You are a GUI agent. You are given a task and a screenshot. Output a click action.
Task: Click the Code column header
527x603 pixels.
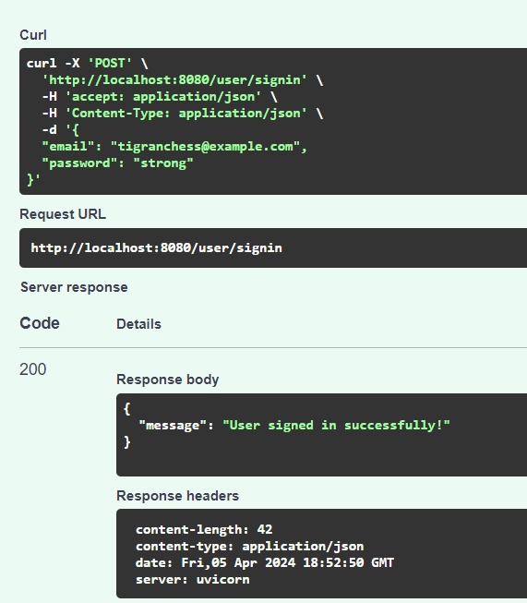point(40,323)
